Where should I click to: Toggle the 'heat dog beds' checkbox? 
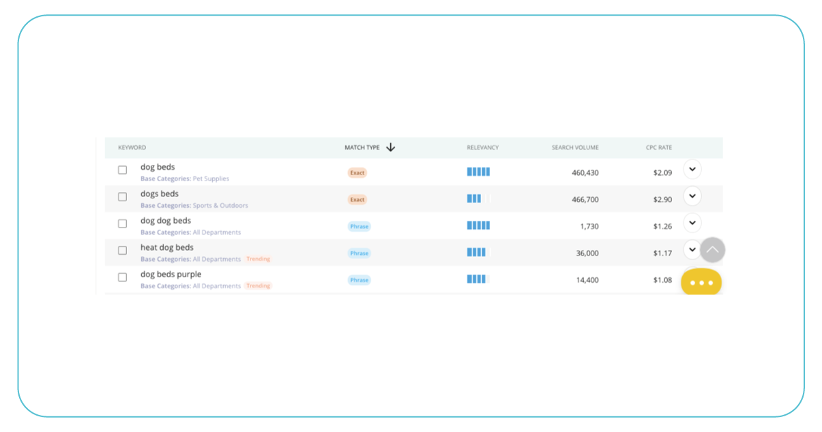click(123, 250)
